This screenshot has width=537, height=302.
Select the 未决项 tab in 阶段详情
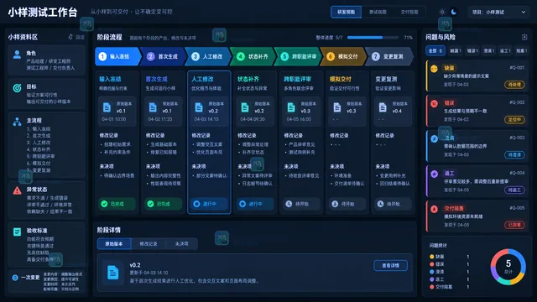click(181, 244)
